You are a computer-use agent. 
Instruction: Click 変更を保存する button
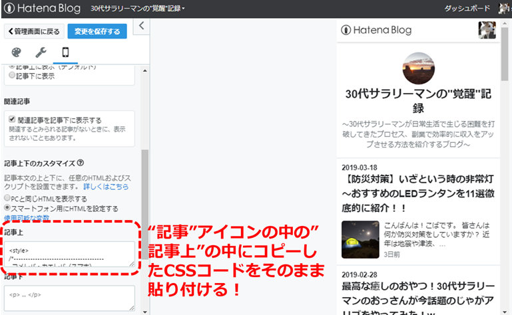tap(97, 31)
